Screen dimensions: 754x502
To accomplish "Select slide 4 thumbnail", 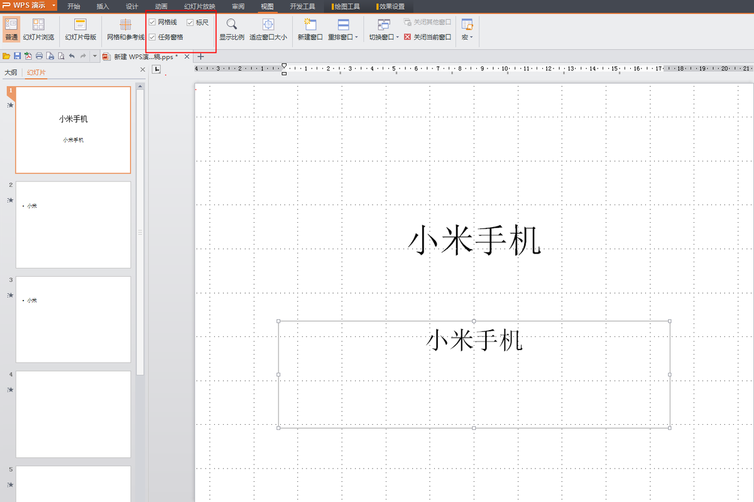I will tap(73, 414).
